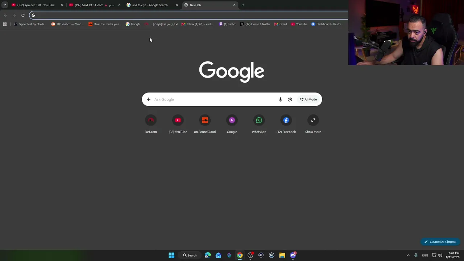Image resolution: width=464 pixels, height=261 pixels.
Task: Open the Google bookmark
Action: 133,24
